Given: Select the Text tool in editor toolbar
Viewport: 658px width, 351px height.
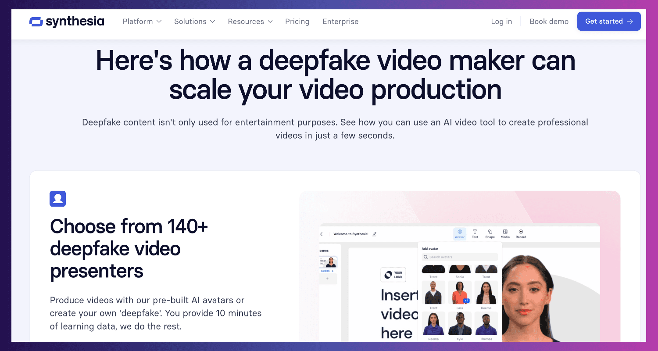Looking at the screenshot, I should coord(475,233).
